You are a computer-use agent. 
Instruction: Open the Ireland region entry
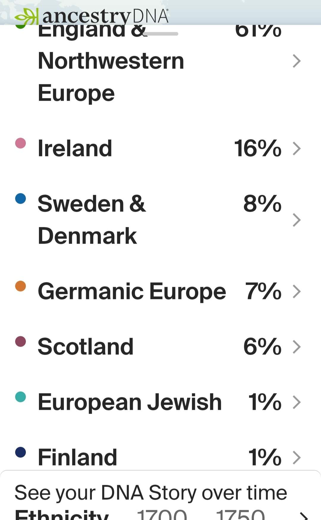tap(158, 148)
